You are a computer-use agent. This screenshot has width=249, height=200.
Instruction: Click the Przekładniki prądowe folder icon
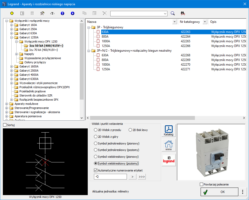click(x=16, y=91)
